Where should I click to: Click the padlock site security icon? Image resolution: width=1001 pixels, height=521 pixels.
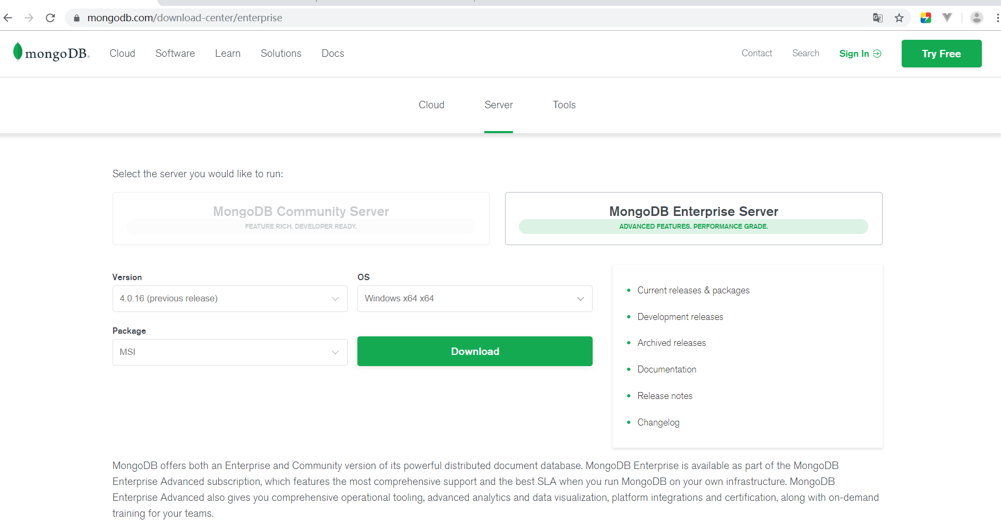pos(76,18)
